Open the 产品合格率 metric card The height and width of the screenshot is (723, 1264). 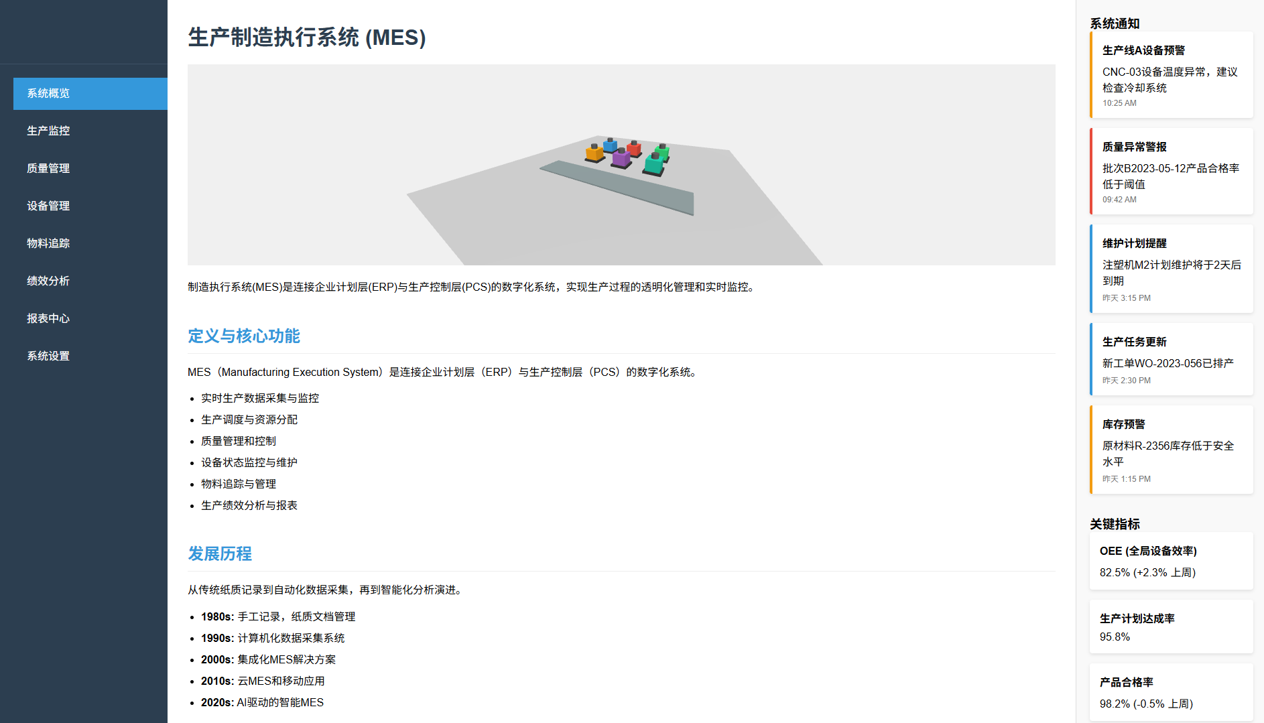coord(1172,692)
